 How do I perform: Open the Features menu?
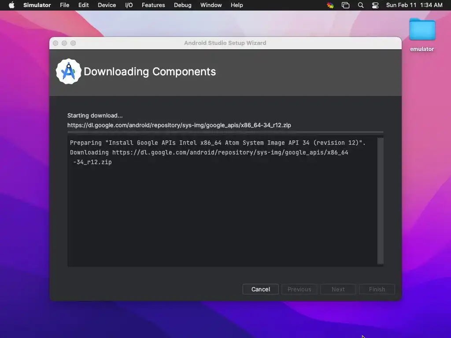153,5
